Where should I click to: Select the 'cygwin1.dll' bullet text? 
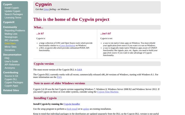tap(64, 49)
